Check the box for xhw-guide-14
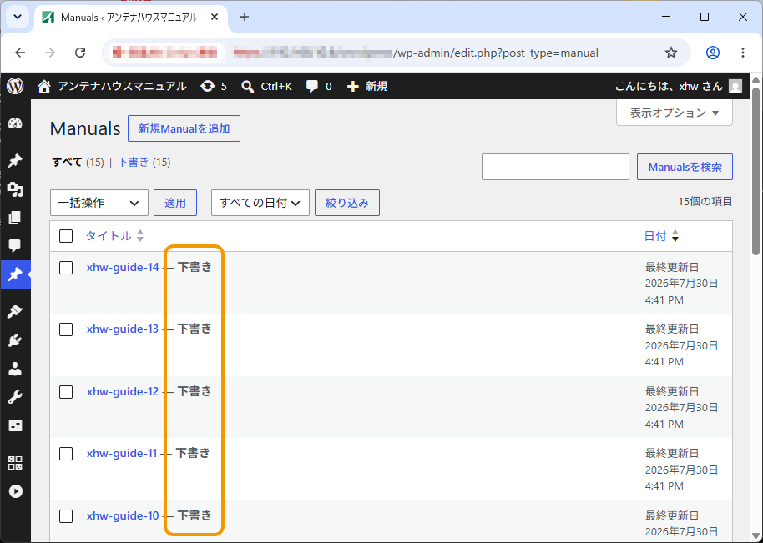The width and height of the screenshot is (763, 543). (66, 268)
